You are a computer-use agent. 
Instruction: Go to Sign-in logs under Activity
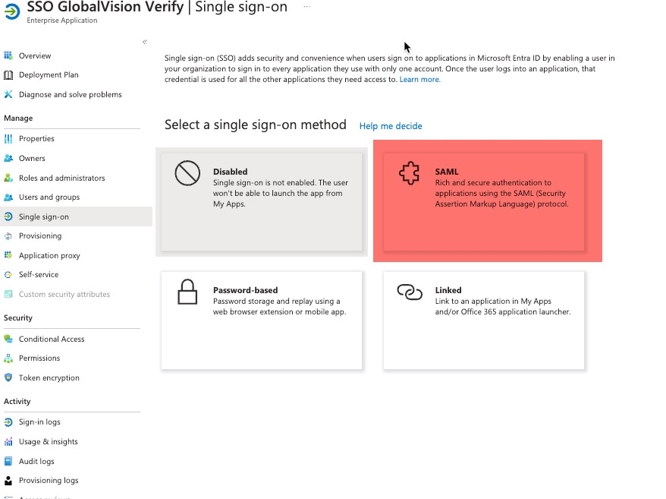[39, 422]
